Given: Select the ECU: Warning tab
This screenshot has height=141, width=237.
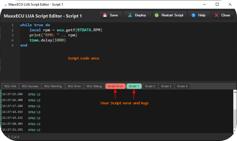Looking at the screenshot, I should (53, 86).
